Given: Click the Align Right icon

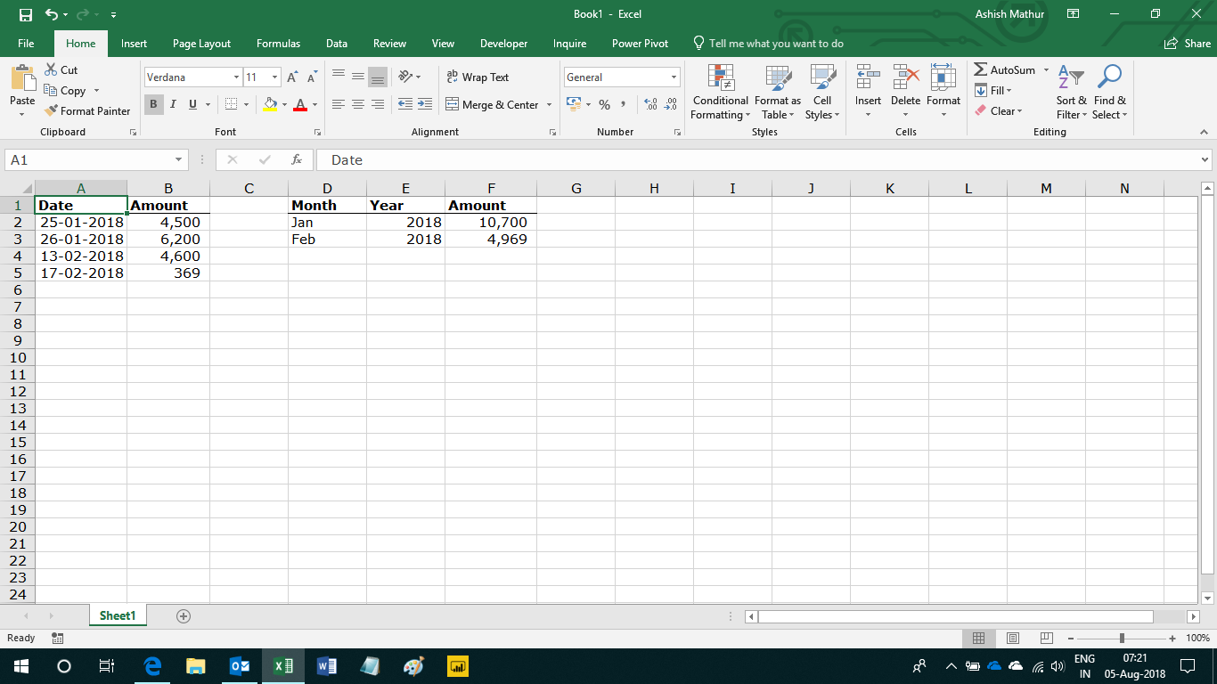Looking at the screenshot, I should [378, 104].
